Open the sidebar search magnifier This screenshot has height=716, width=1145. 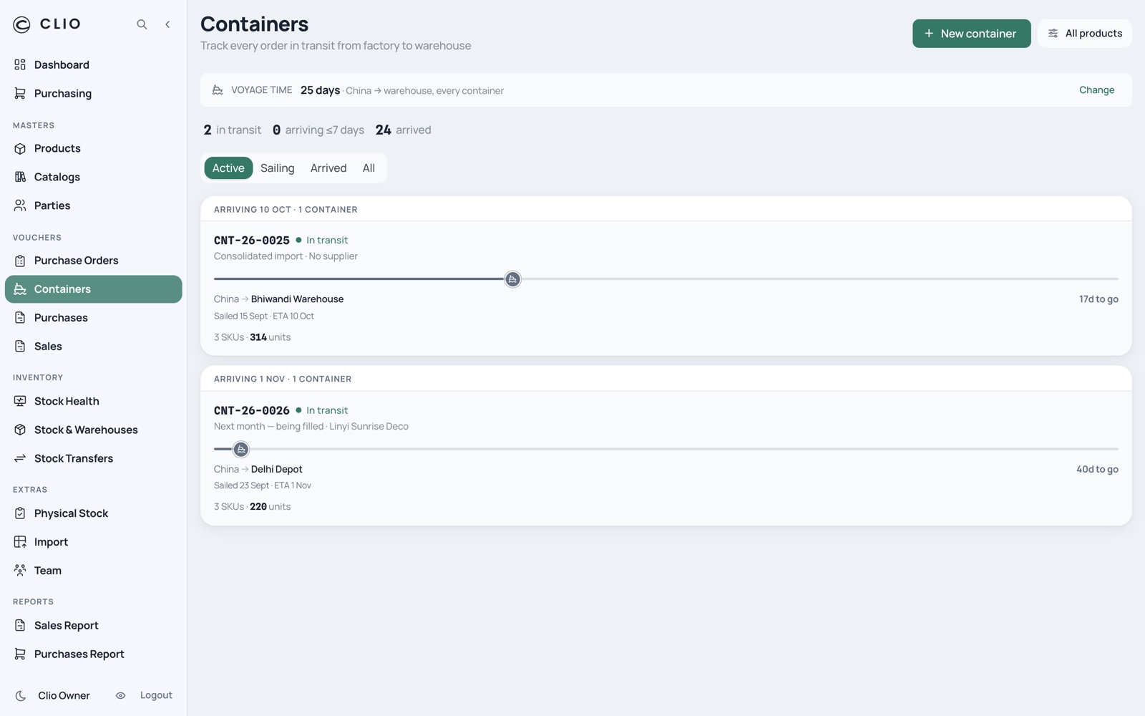click(142, 24)
